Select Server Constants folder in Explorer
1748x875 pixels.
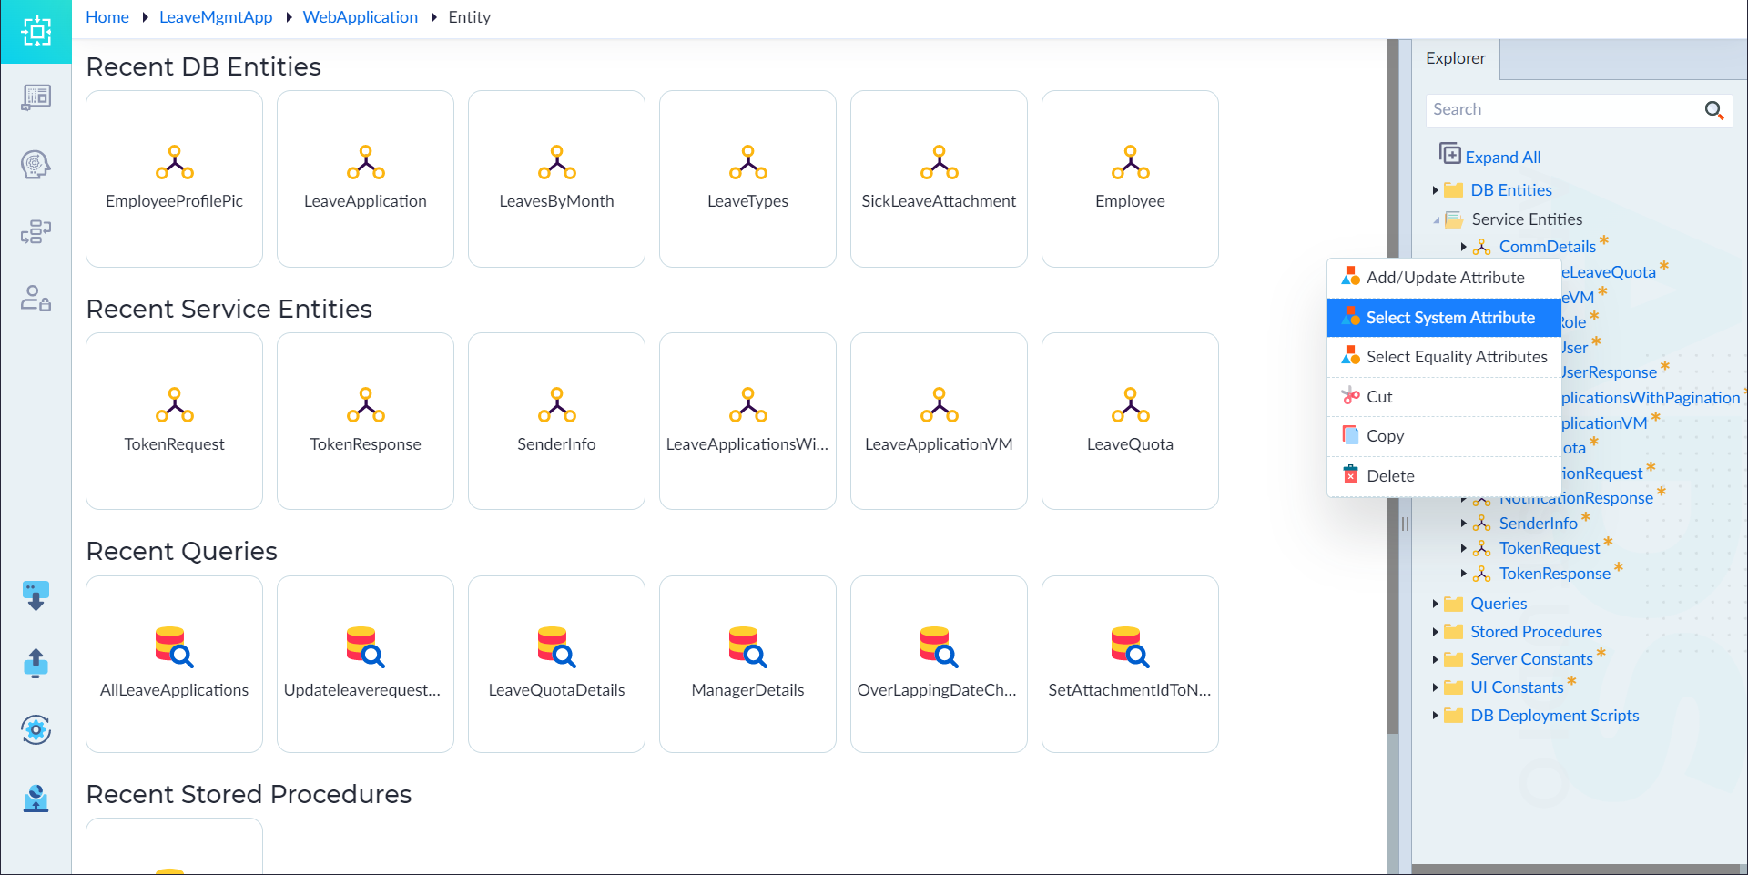(x=1531, y=659)
